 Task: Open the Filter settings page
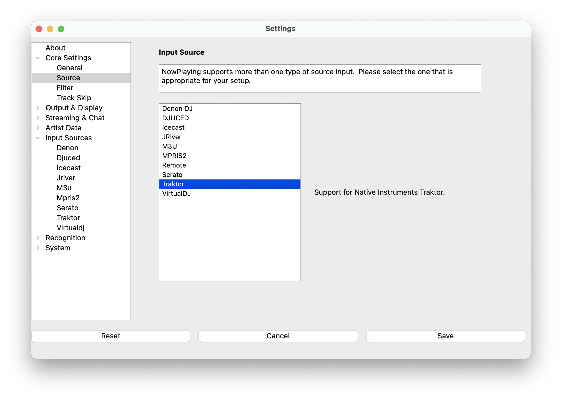[65, 87]
